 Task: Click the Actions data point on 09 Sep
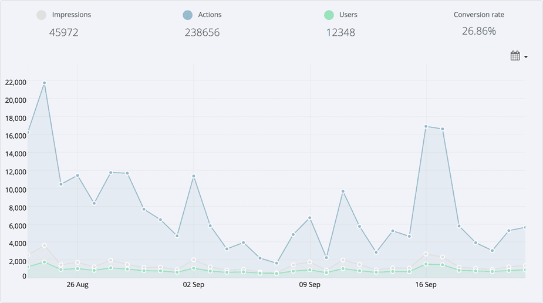310,218
